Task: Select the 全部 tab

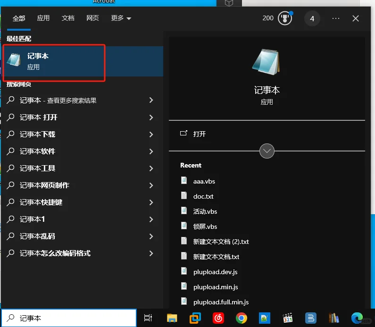Action: click(x=19, y=18)
